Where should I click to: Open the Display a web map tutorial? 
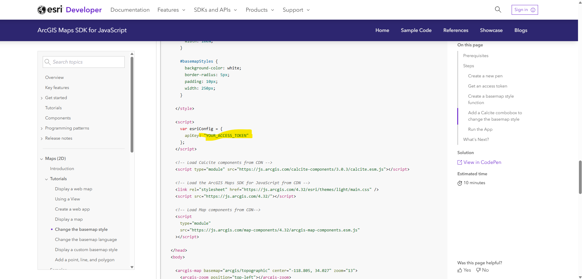(x=73, y=189)
